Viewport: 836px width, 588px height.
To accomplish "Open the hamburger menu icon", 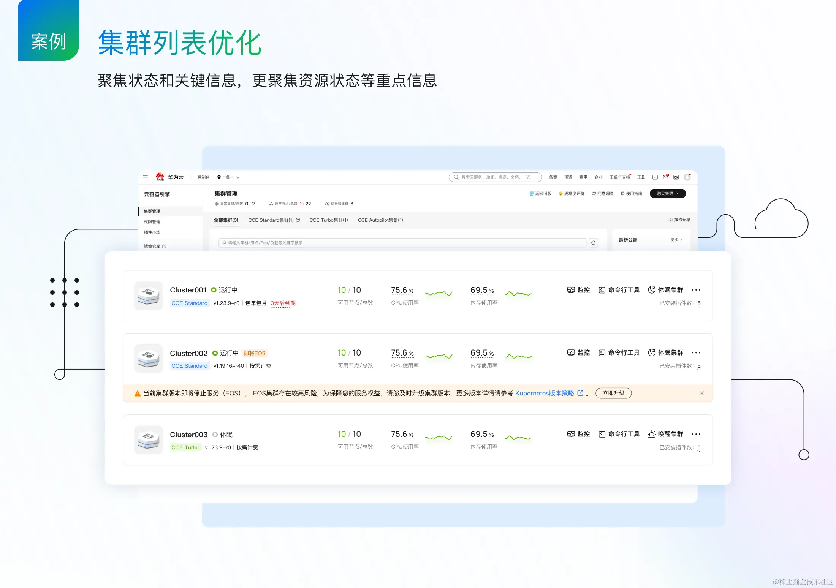I will click(145, 177).
